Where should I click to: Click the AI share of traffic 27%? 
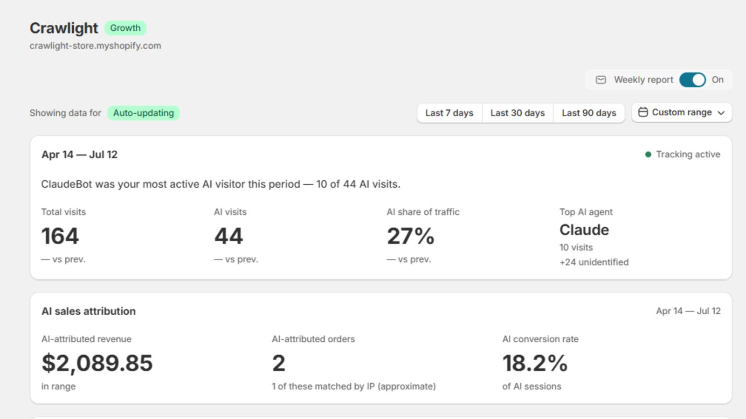click(x=411, y=236)
